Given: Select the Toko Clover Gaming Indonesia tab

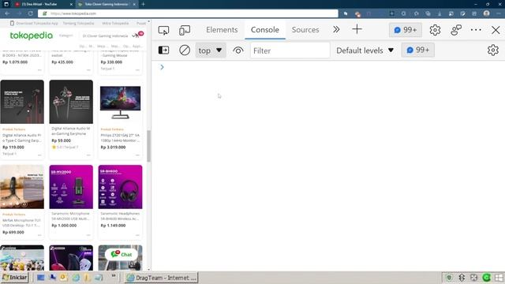Looking at the screenshot, I should (x=106, y=4).
